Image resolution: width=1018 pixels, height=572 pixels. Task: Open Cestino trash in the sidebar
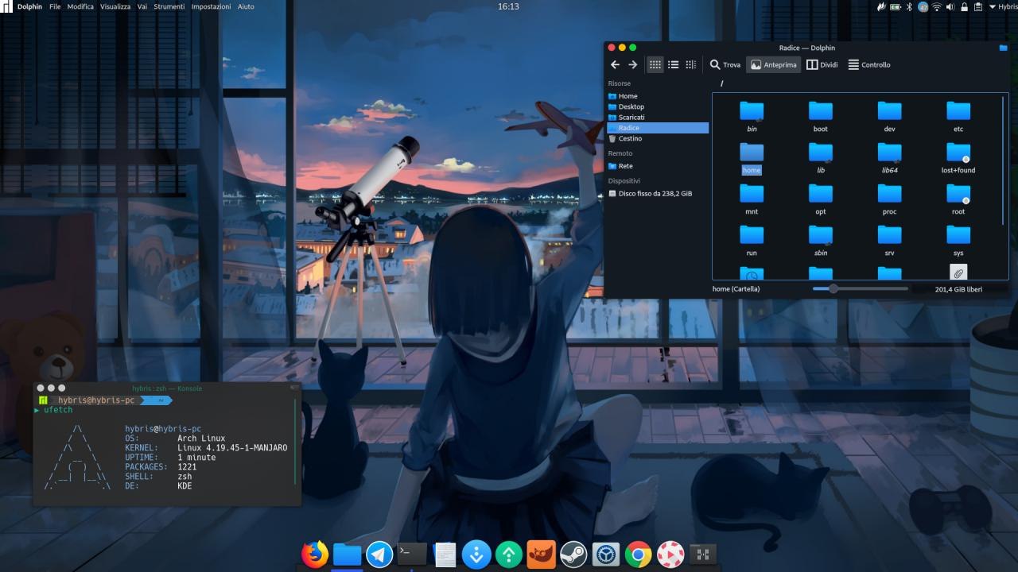coord(657,138)
